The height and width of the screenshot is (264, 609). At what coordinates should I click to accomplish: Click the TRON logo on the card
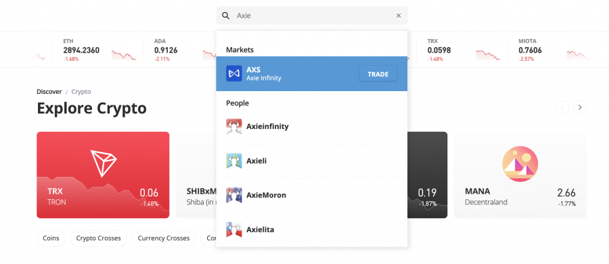(x=104, y=163)
